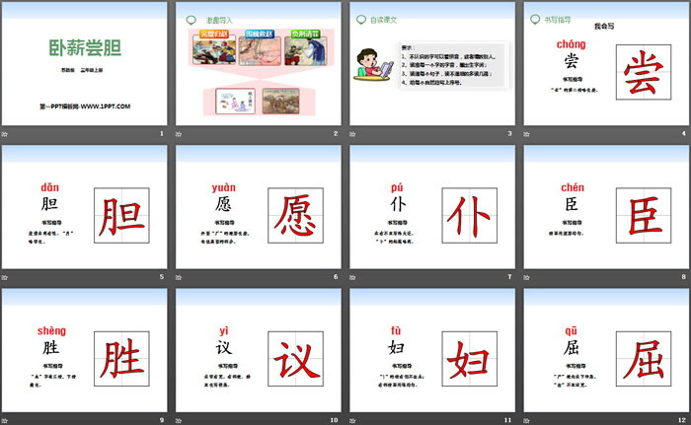This screenshot has height=425, width=691.
Task: Click the red pinyin text cháng
Action: [x=572, y=44]
